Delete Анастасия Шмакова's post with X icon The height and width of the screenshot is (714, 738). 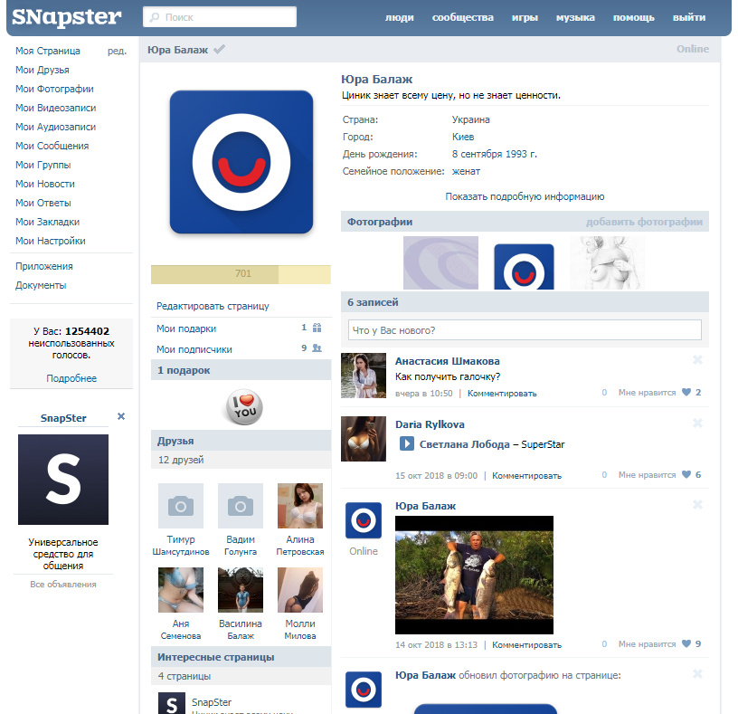697,360
